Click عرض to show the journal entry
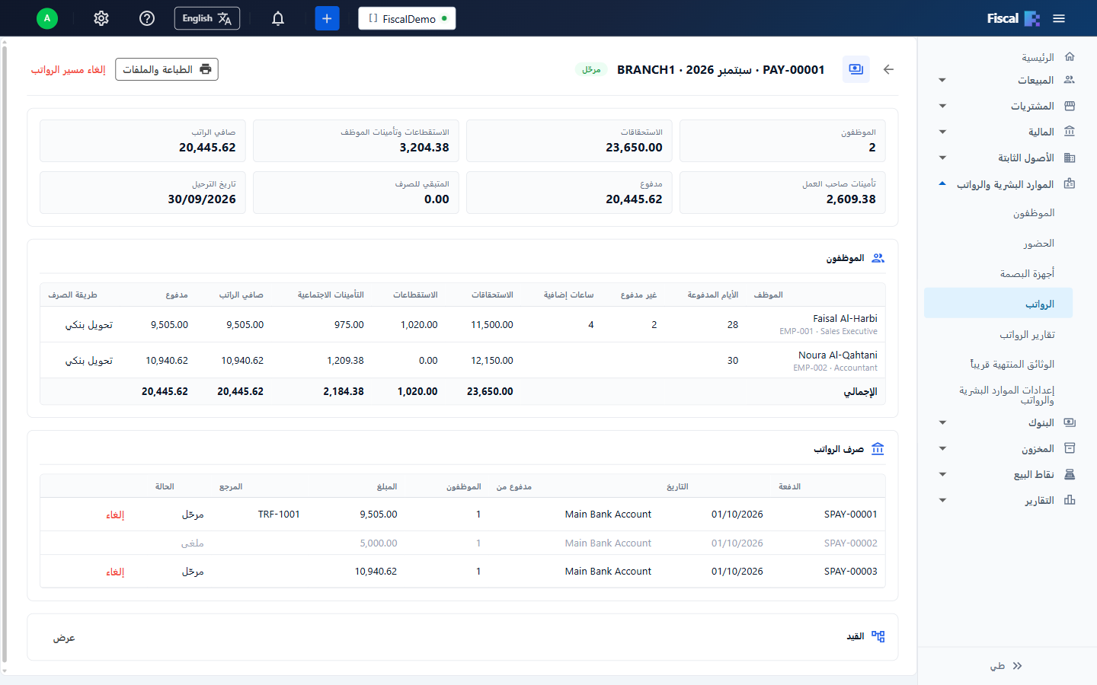Image resolution: width=1097 pixels, height=685 pixels. [x=64, y=637]
